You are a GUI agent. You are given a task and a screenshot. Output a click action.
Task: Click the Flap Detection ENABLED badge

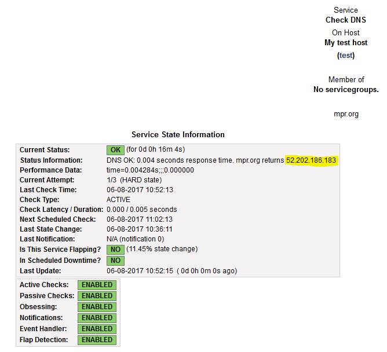(97, 340)
